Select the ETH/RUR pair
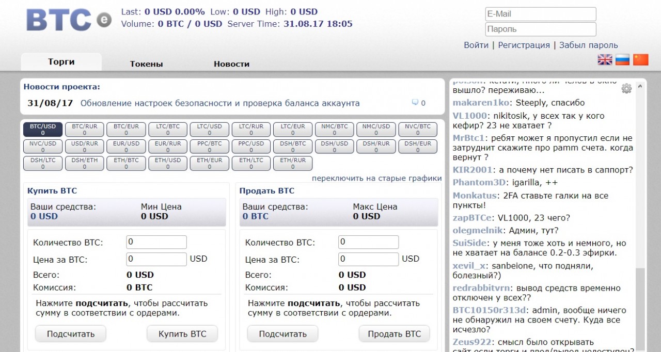The height and width of the screenshot is (352, 661). pos(293,163)
